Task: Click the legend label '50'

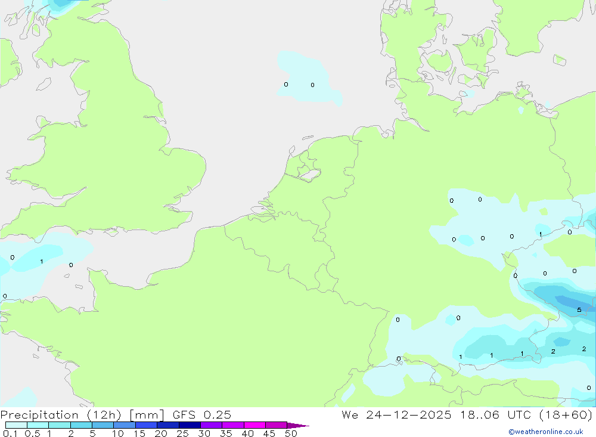Action: [291, 433]
